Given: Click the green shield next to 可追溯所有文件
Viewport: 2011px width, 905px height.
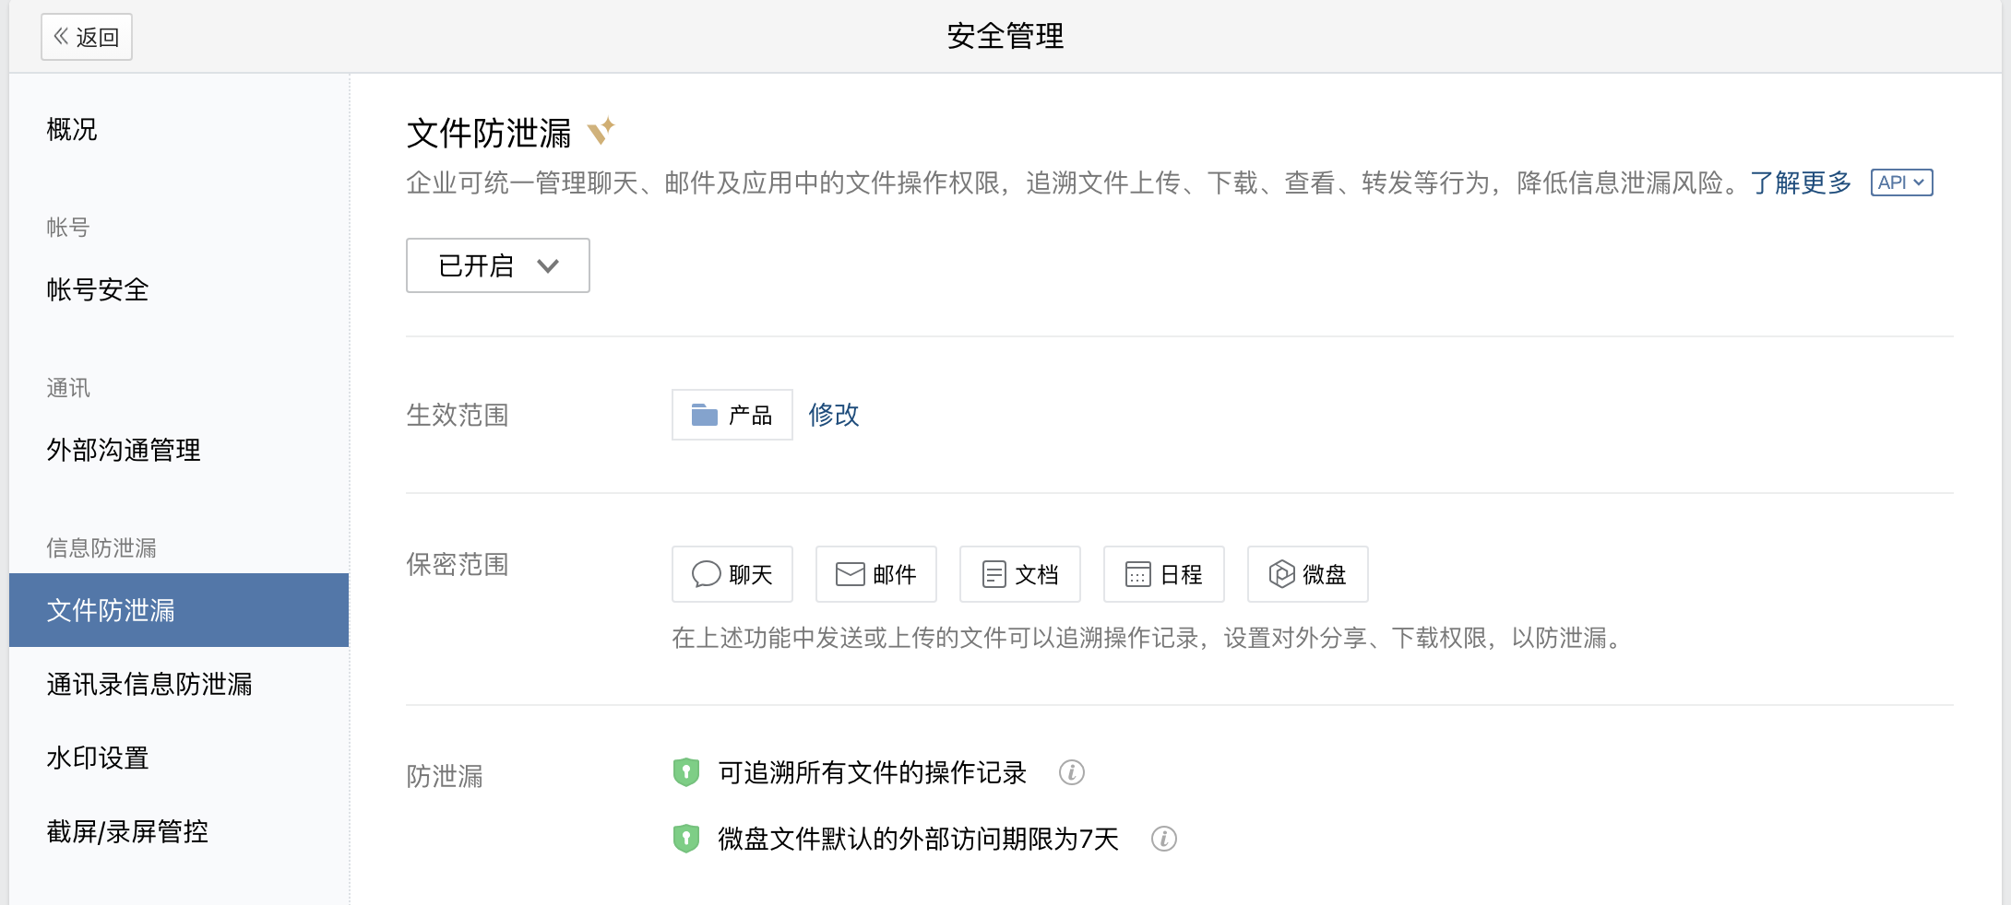Looking at the screenshot, I should click(x=685, y=772).
